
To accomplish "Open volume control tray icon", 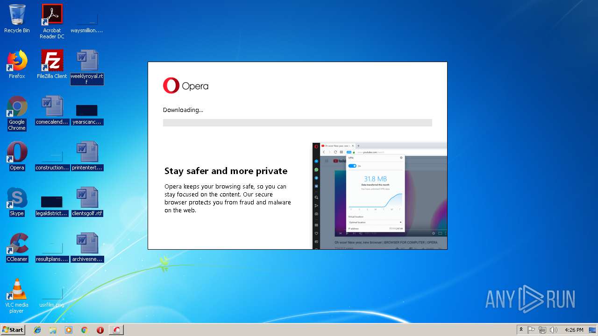I will click(554, 329).
